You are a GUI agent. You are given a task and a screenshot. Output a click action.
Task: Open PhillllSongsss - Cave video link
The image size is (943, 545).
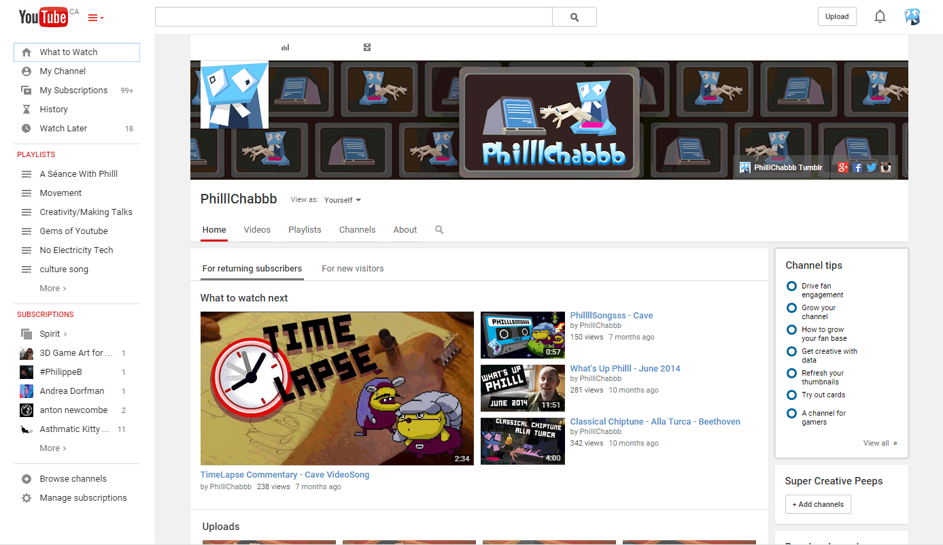(x=611, y=316)
